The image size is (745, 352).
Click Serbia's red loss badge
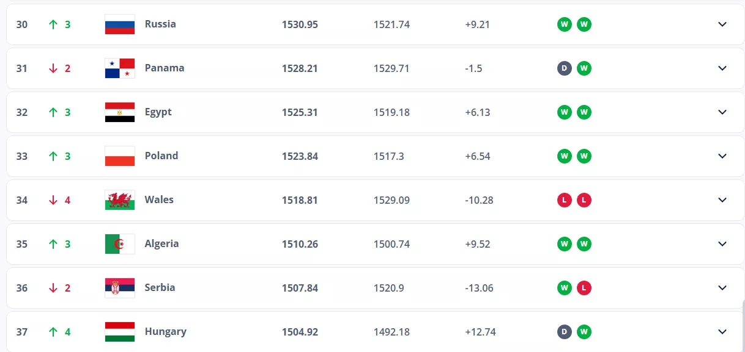coord(584,288)
